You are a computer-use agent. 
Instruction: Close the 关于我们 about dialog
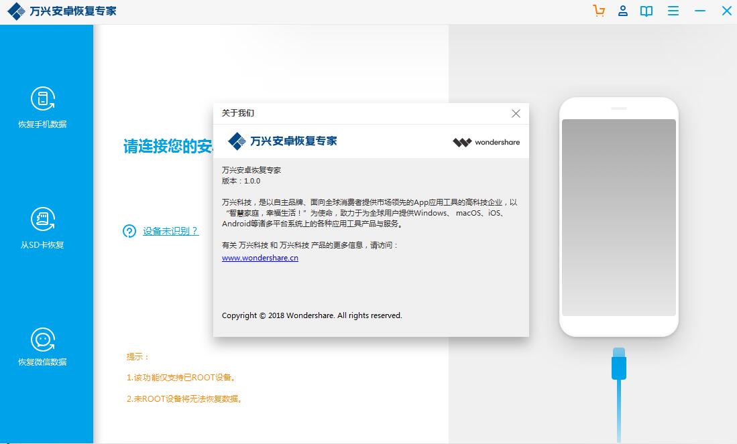pyautogui.click(x=516, y=114)
